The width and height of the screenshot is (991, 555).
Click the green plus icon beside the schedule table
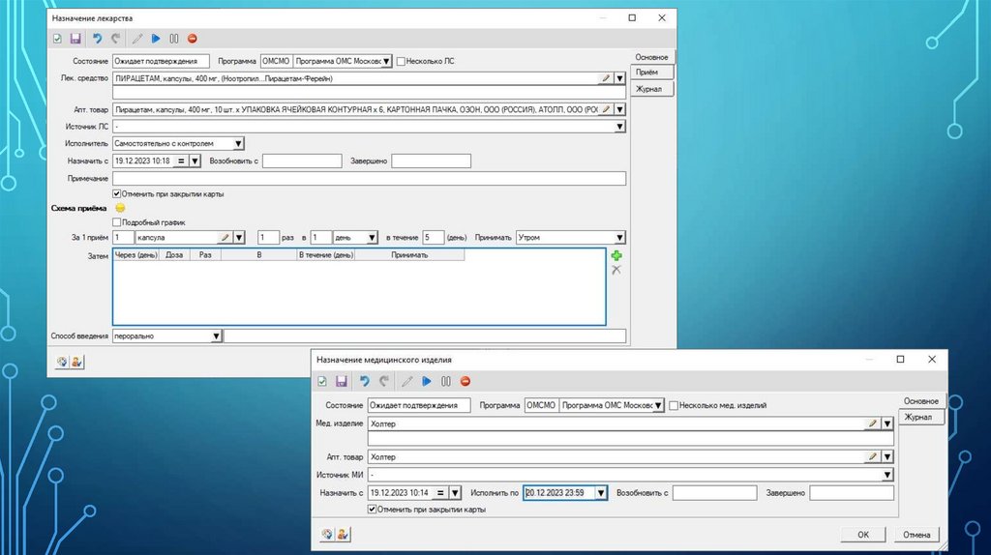tap(616, 255)
